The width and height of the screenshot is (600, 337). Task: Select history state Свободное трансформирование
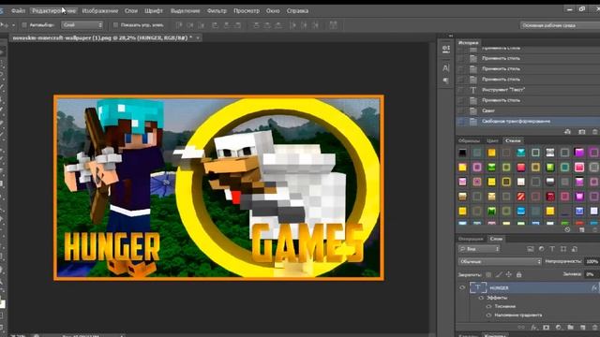pyautogui.click(x=528, y=121)
